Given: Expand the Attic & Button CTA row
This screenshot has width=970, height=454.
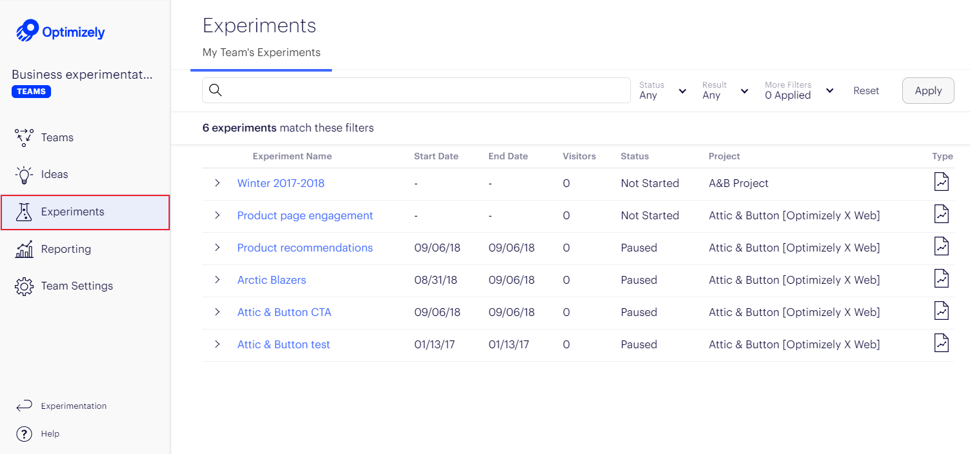Looking at the screenshot, I should click(217, 312).
